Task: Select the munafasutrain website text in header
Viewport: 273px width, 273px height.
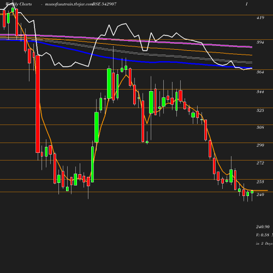Action: point(69,4)
